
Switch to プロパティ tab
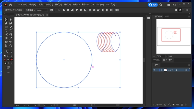(157, 60)
